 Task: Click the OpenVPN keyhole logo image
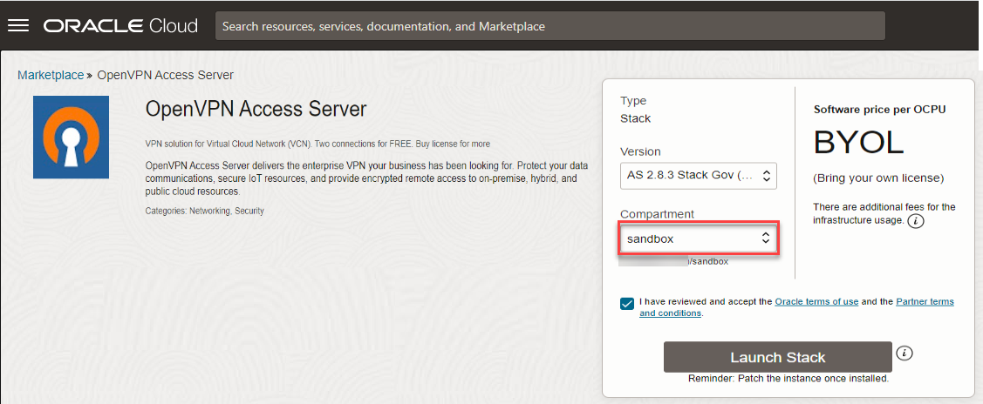(71, 137)
